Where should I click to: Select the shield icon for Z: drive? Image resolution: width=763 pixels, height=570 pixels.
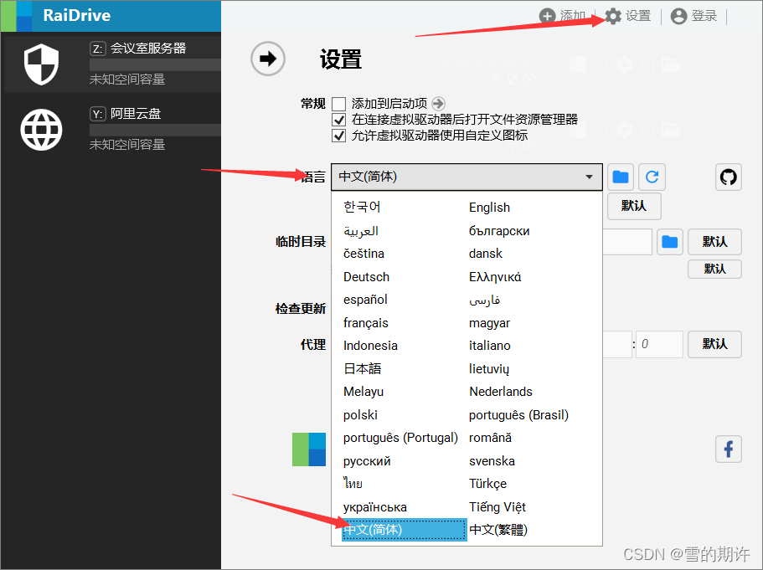click(41, 64)
